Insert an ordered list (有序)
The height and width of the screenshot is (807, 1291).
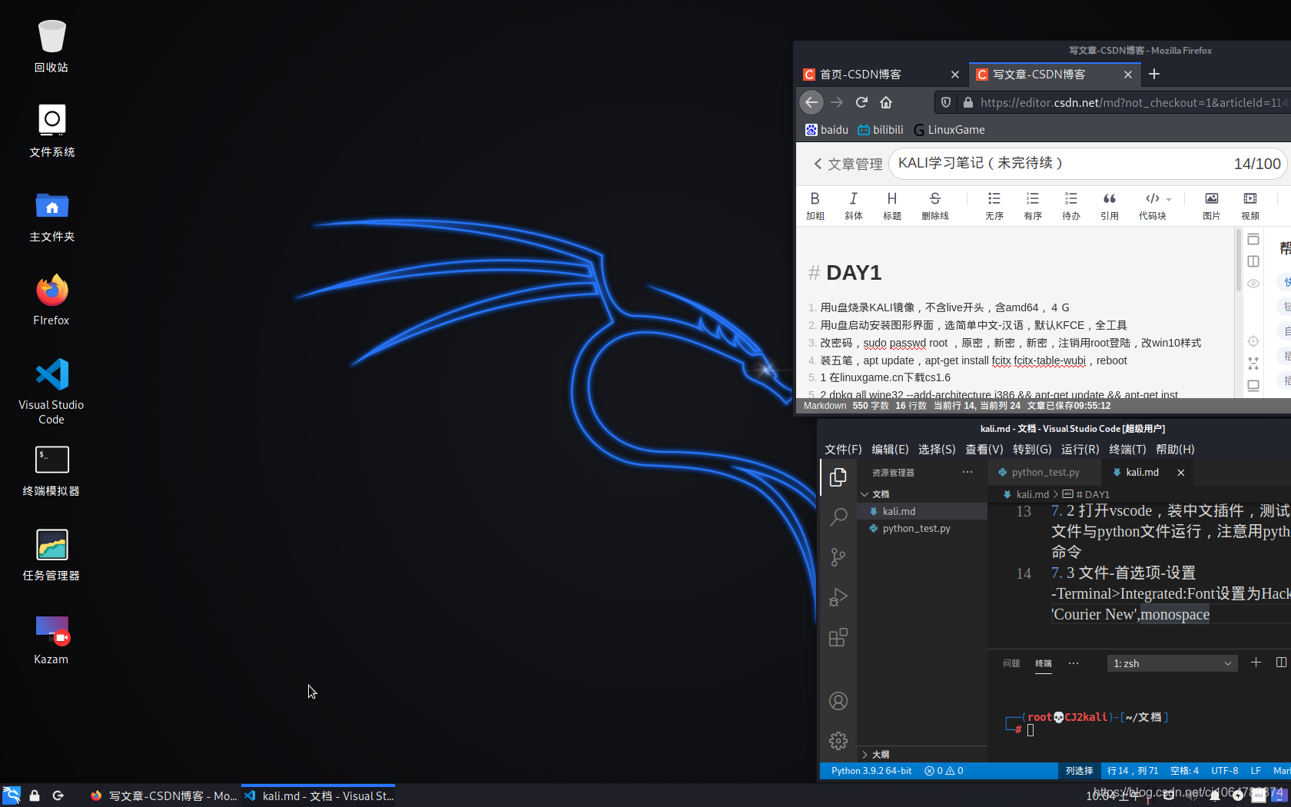coord(1033,205)
